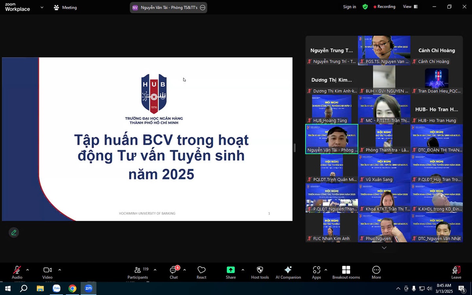Select MC - P.TSTT Trần Thị video tile
Screen dimensions: 472x295
click(x=384, y=109)
